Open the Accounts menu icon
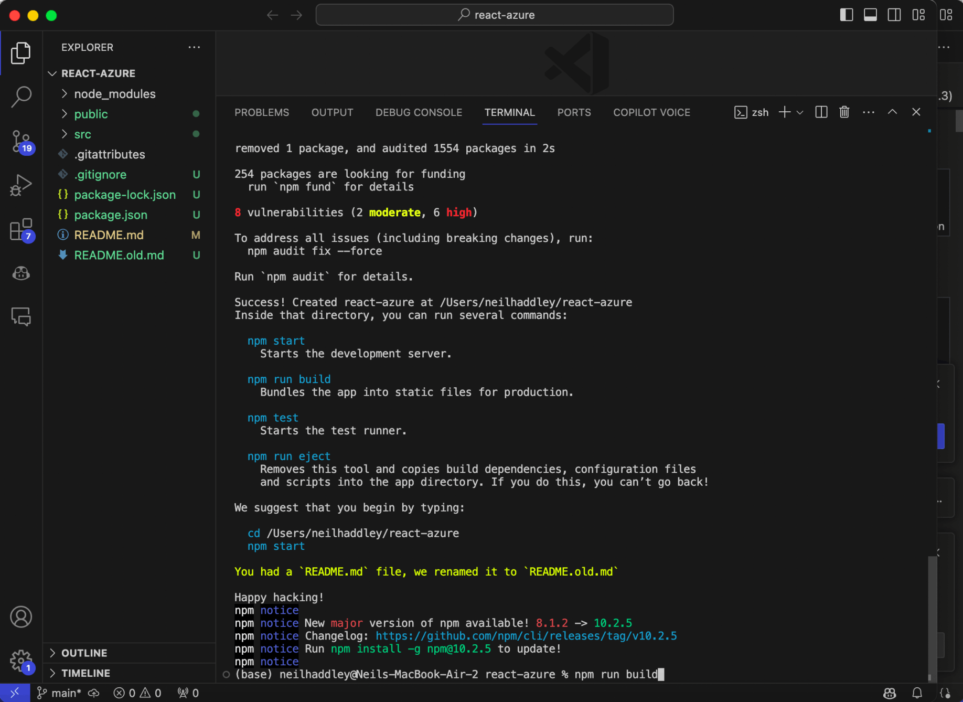 [21, 617]
